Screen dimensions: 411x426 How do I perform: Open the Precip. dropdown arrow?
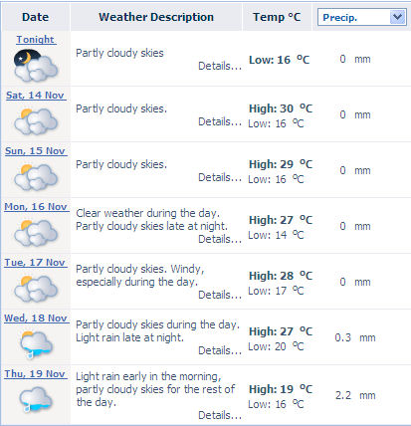coord(397,17)
